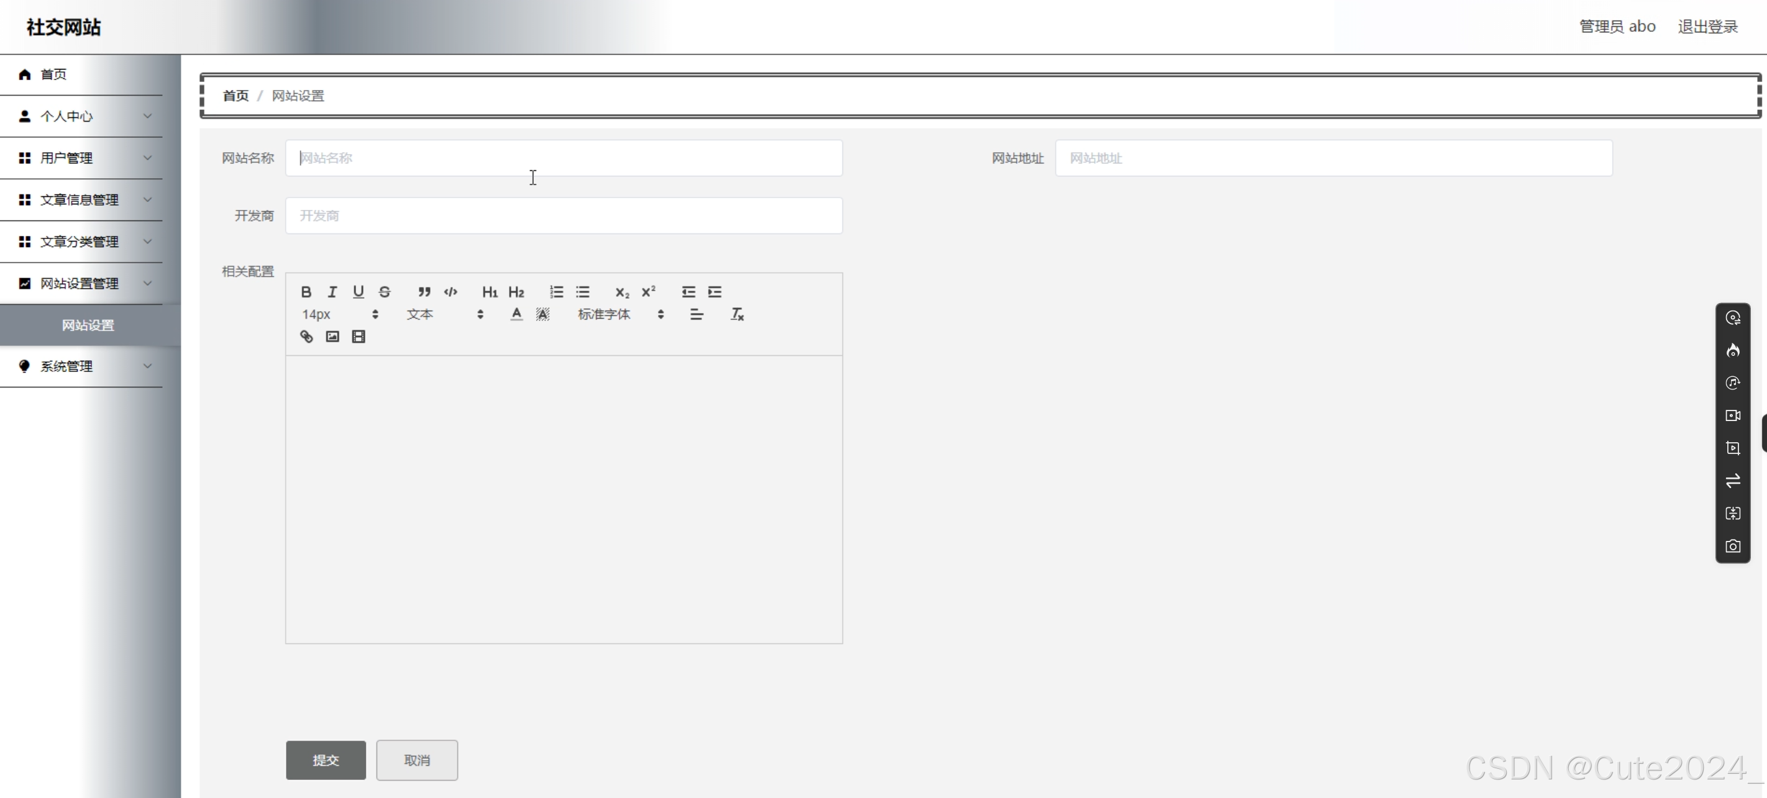Insert code block via toolbar
The image size is (1767, 798).
450,292
